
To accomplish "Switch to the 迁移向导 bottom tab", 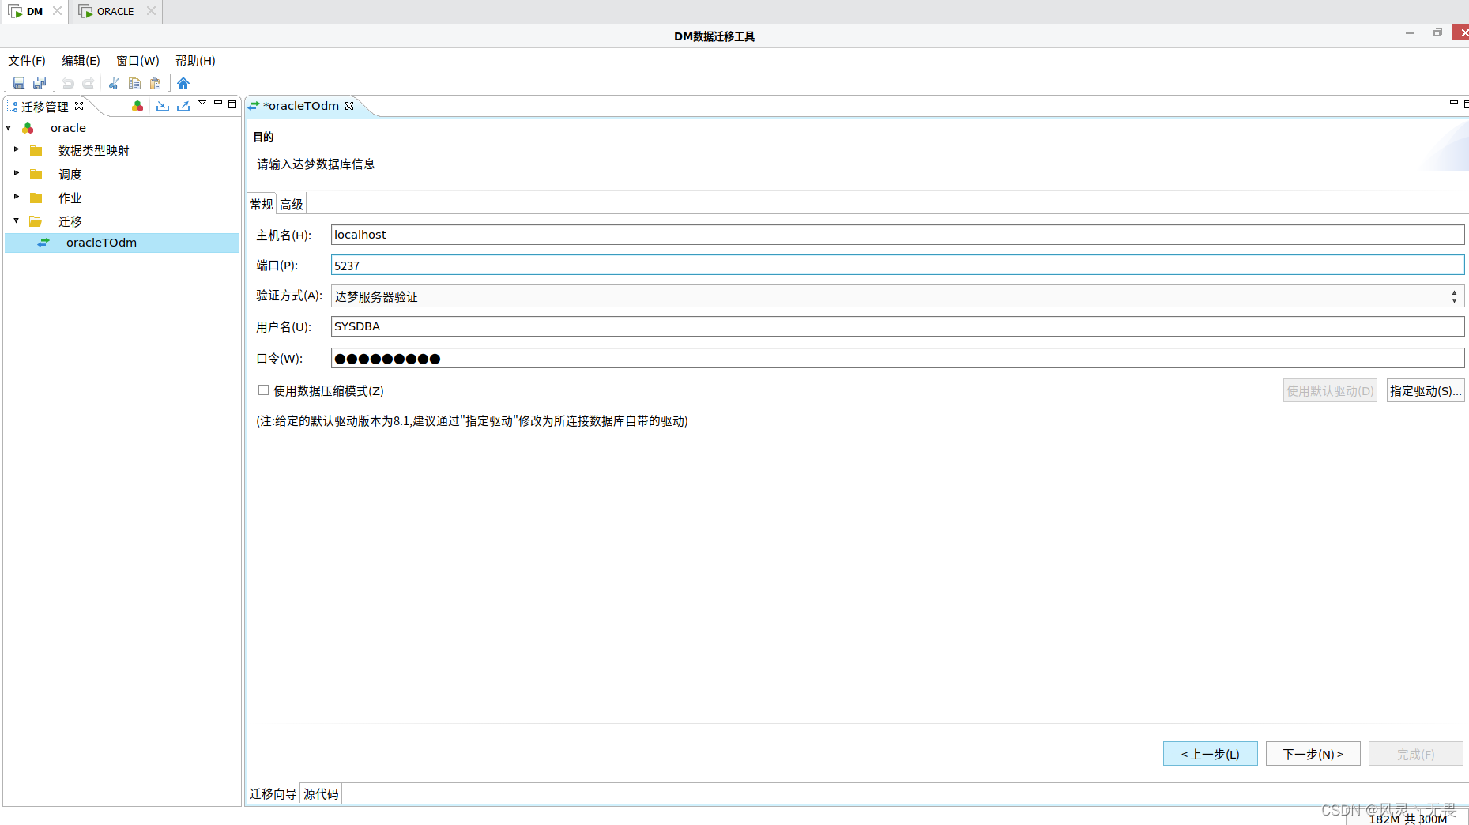I will tap(273, 794).
